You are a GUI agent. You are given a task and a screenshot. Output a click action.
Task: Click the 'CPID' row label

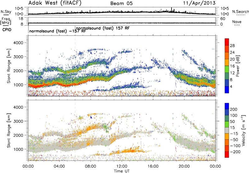(7, 30)
